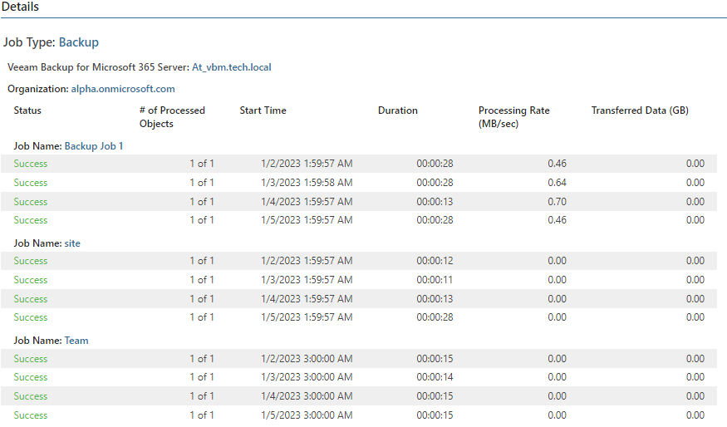The height and width of the screenshot is (427, 727).
Task: Select the # of Processed Objects header
Action: pos(172,117)
